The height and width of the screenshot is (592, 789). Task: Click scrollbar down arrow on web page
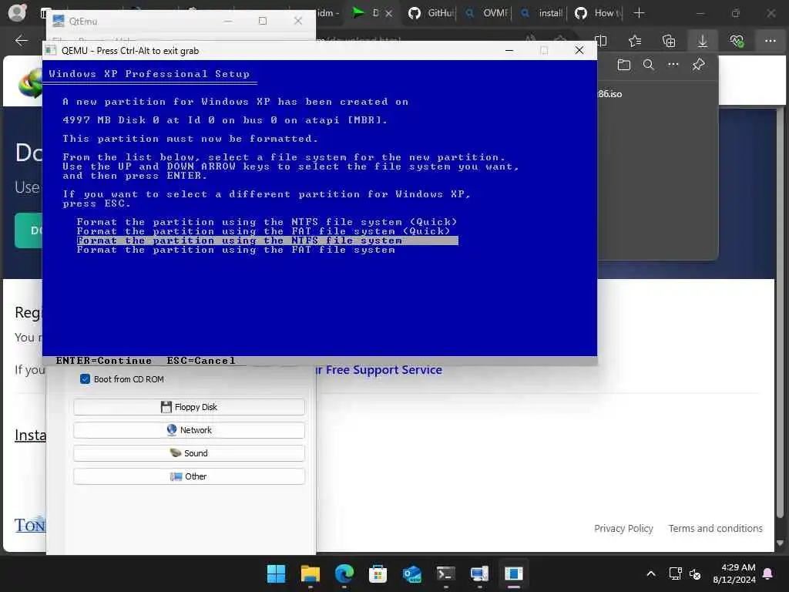tap(780, 543)
